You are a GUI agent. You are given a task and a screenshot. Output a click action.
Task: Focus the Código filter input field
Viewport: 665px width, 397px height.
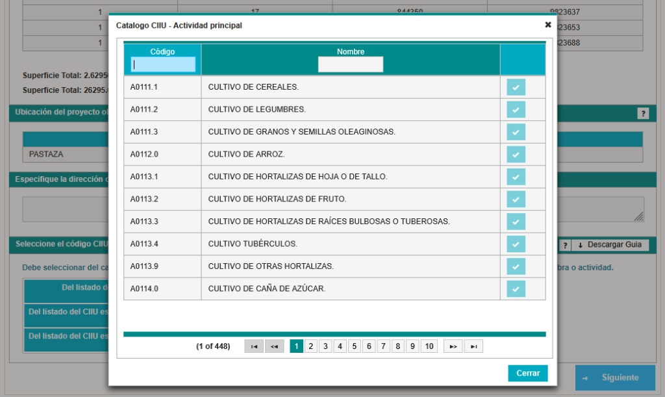click(x=163, y=64)
